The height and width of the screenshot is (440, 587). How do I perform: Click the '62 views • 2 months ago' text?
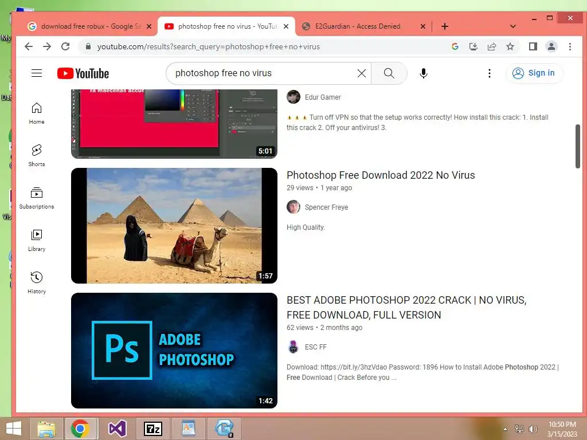[x=324, y=328]
